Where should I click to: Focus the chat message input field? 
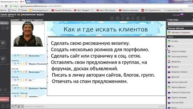coord(91,106)
